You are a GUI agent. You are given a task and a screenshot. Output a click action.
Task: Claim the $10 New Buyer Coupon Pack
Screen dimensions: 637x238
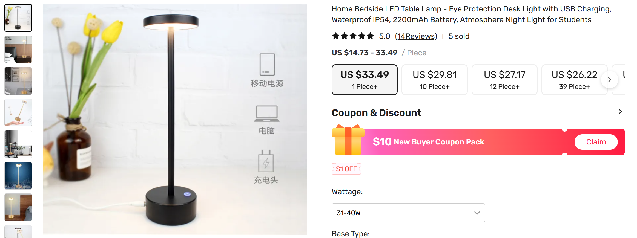(596, 142)
